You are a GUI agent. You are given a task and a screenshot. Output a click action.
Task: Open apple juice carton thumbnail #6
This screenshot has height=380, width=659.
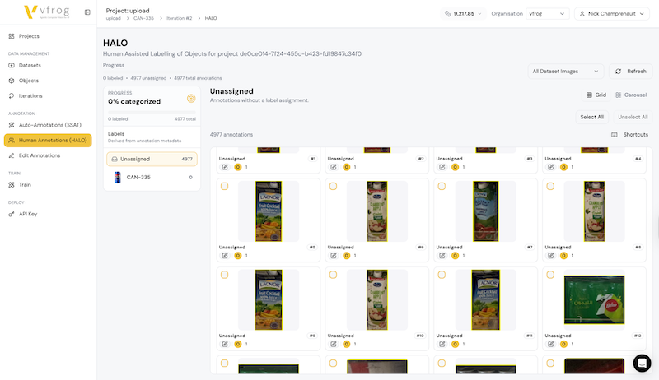click(377, 211)
